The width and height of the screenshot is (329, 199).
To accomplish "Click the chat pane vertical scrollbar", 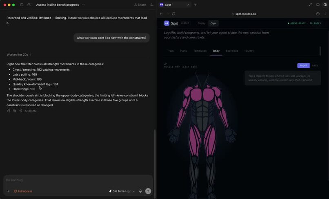I will click(155, 164).
